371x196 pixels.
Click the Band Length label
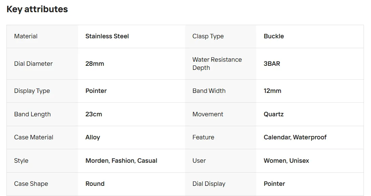[x=32, y=114]
